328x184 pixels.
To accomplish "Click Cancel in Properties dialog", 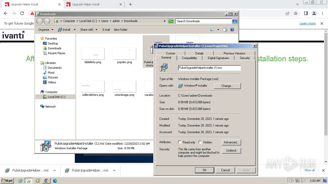I will (x=225, y=170).
